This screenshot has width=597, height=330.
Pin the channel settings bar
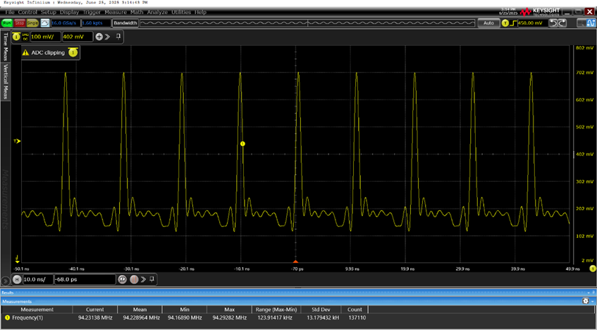118,37
